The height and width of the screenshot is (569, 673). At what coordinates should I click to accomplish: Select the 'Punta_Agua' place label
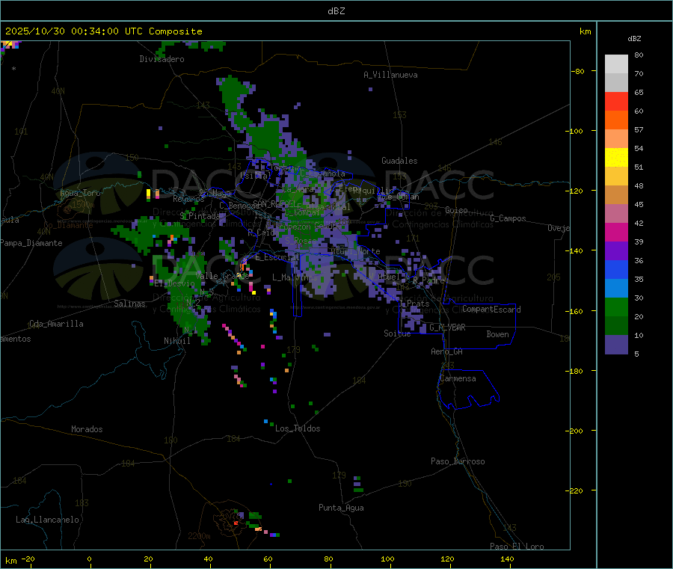click(341, 508)
